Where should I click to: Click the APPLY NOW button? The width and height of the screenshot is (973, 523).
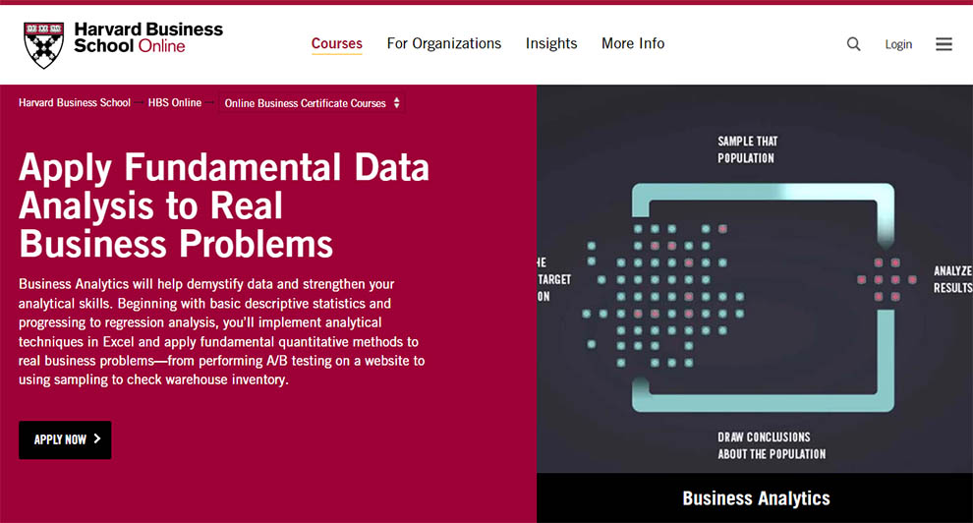[x=65, y=439]
